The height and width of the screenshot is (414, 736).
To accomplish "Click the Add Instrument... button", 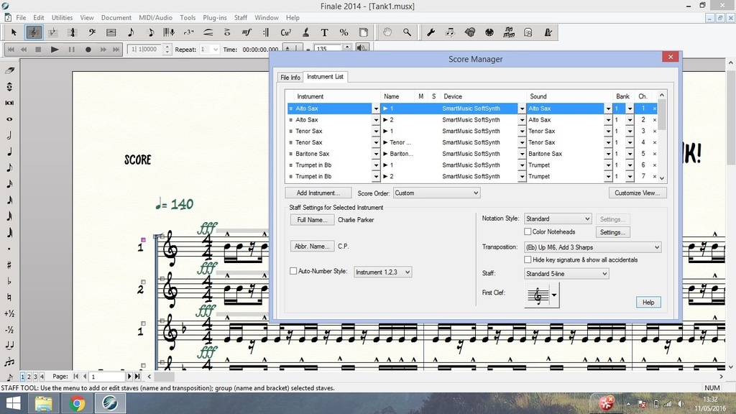I will click(318, 193).
